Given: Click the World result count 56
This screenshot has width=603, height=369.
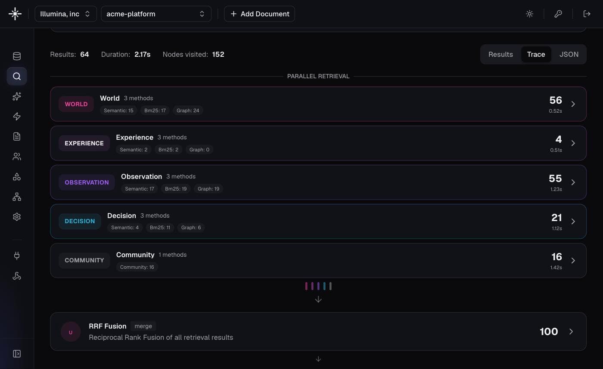Looking at the screenshot, I should pos(556,100).
